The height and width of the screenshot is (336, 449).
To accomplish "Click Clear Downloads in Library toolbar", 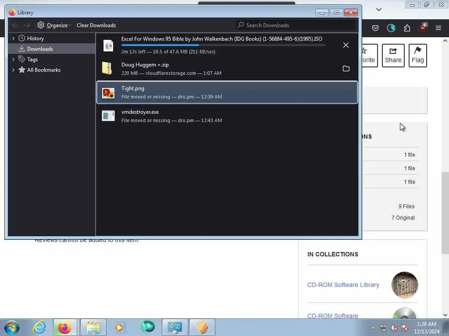I will point(96,25).
